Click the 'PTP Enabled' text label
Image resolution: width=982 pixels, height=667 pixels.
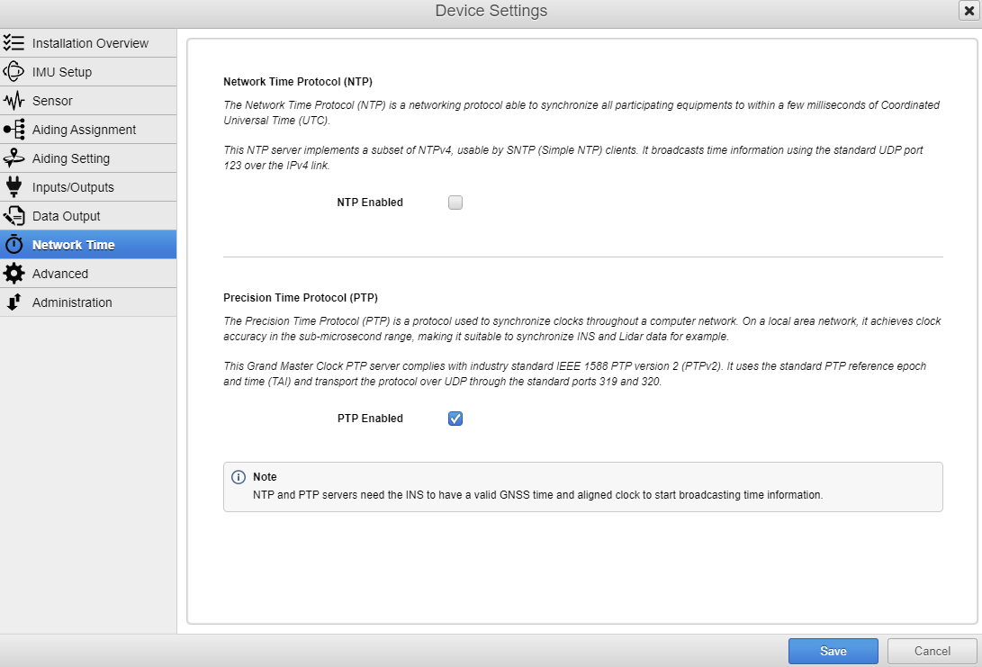[370, 419]
